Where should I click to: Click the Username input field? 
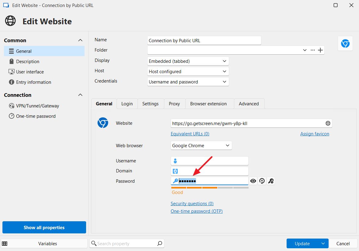tap(212, 161)
